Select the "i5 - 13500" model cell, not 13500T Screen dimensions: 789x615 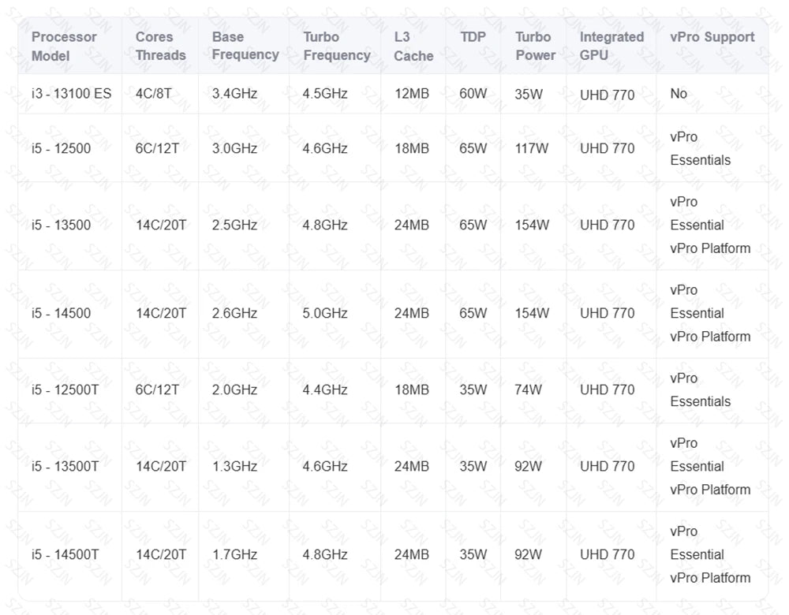[61, 225]
